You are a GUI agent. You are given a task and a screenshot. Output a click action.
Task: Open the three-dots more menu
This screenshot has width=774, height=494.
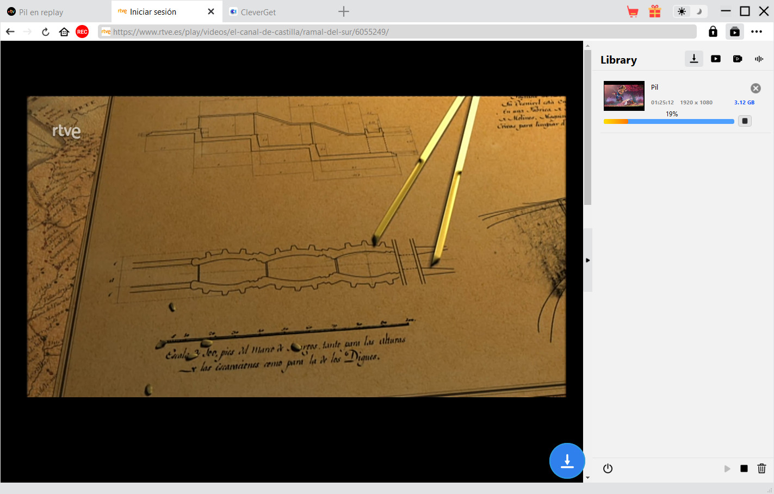tap(757, 32)
